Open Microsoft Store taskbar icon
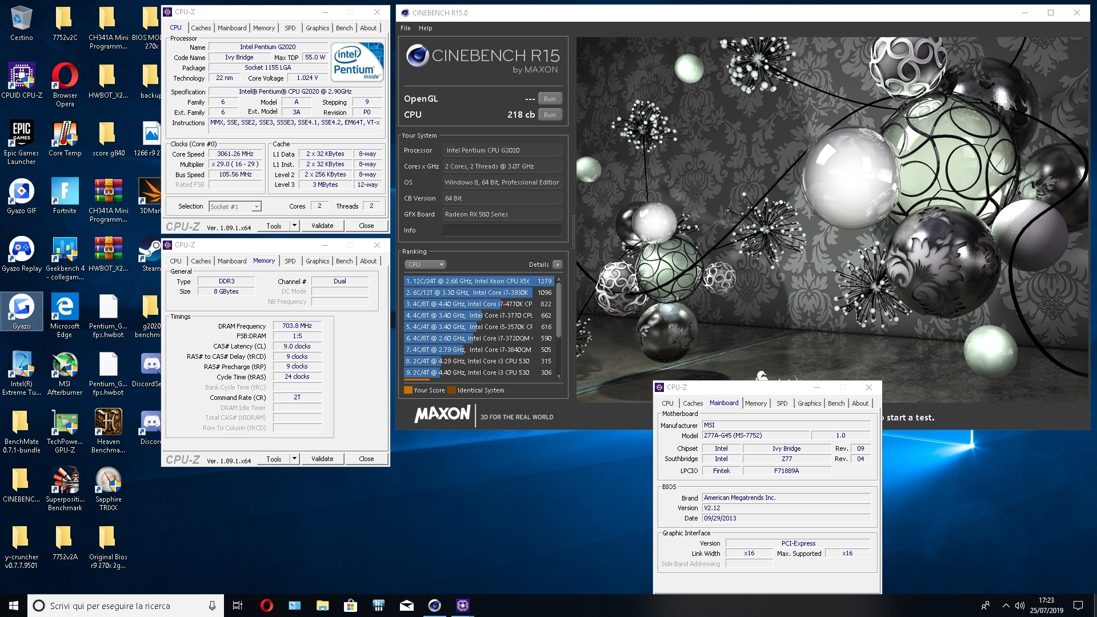The image size is (1097, 617). click(350, 606)
